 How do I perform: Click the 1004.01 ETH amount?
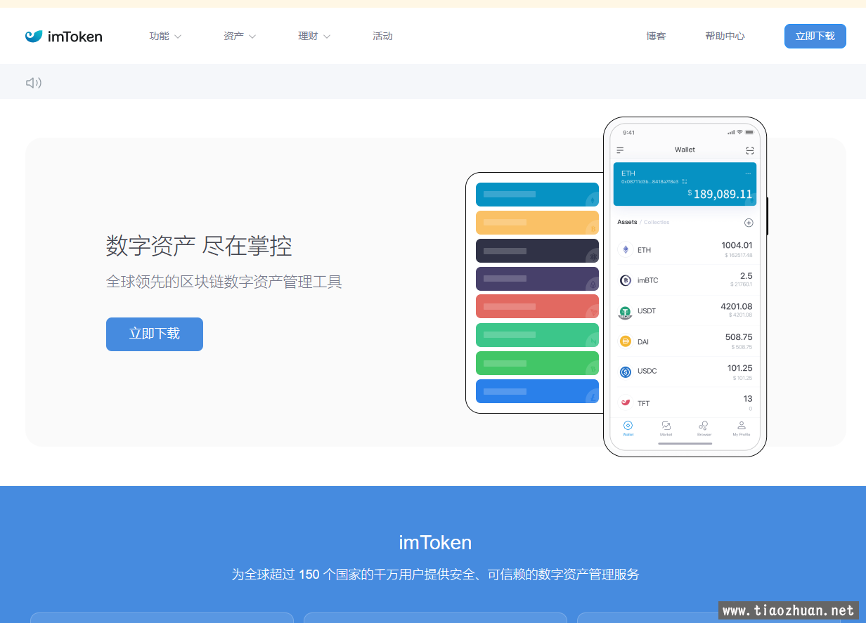pos(737,245)
